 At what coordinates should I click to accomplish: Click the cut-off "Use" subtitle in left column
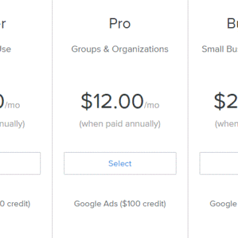(5, 49)
